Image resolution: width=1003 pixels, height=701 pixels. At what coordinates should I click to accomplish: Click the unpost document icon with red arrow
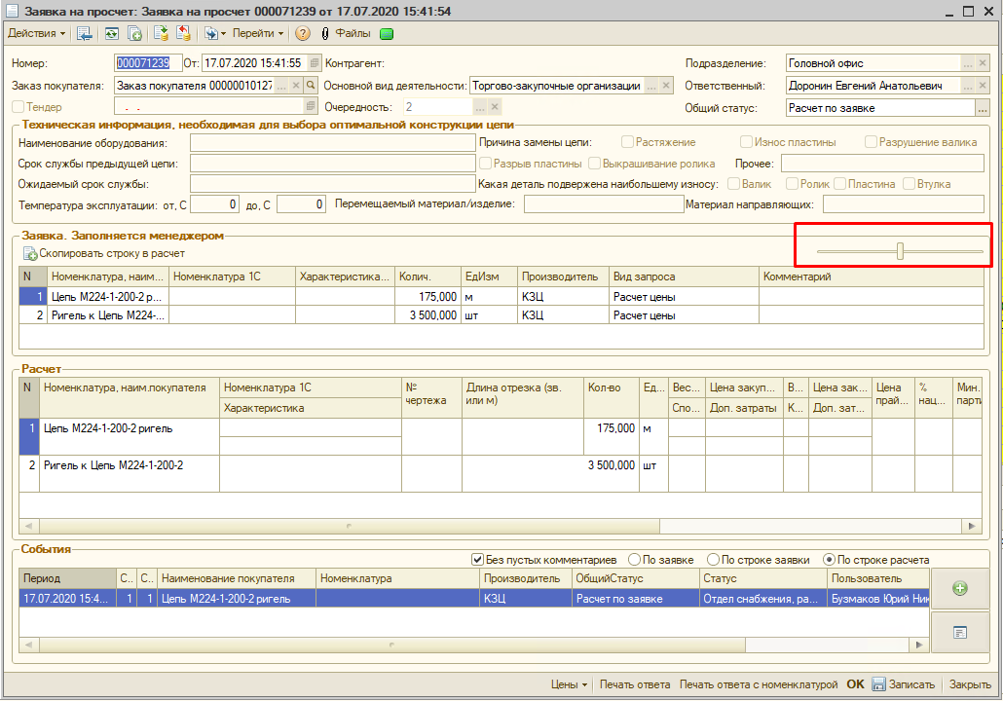(x=184, y=34)
